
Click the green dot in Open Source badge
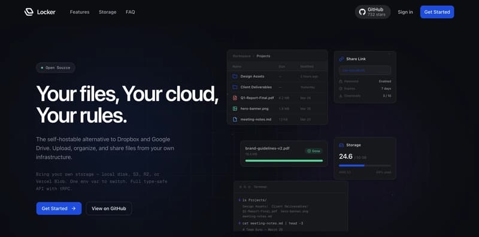click(42, 68)
